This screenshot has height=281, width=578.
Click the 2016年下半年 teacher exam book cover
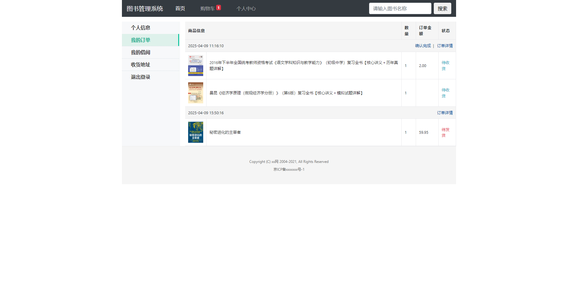point(196,66)
